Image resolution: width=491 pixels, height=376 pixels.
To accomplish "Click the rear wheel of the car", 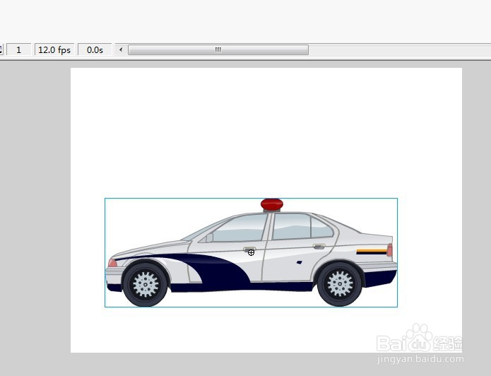I will (340, 284).
